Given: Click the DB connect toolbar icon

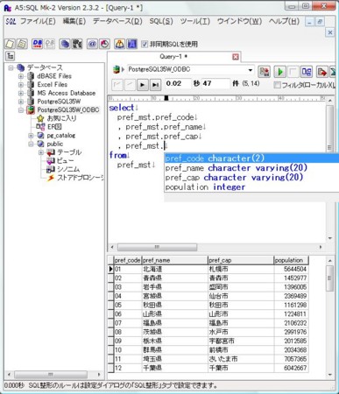Looking at the screenshot, I should (x=38, y=44).
